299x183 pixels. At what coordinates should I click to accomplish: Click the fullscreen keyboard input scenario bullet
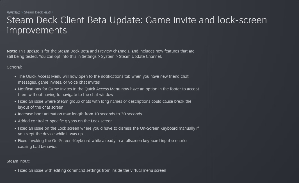pyautogui.click(x=102, y=143)
